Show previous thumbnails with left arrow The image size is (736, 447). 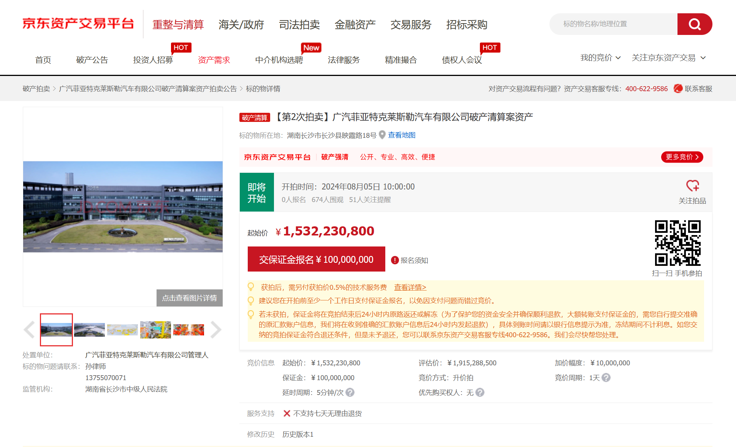(x=29, y=329)
